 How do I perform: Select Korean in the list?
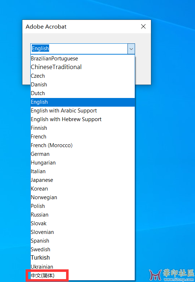pyautogui.click(x=83, y=189)
